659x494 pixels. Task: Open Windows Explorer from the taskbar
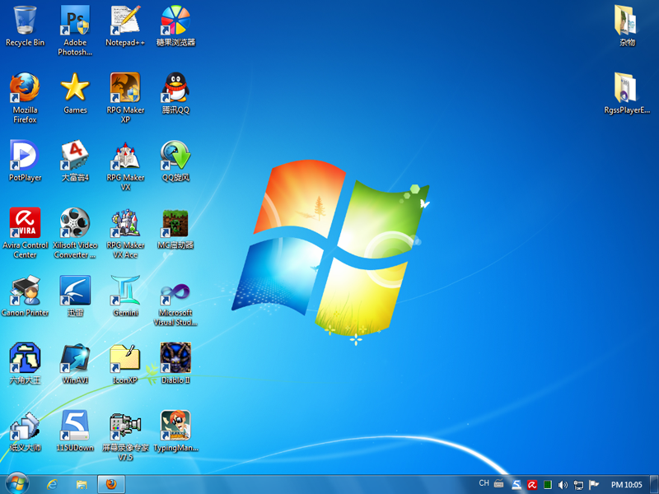82,484
